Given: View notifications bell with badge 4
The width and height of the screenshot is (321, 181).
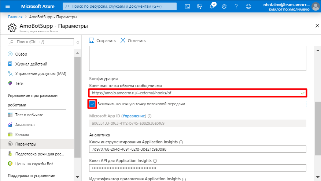Looking at the screenshot, I should (212, 6).
